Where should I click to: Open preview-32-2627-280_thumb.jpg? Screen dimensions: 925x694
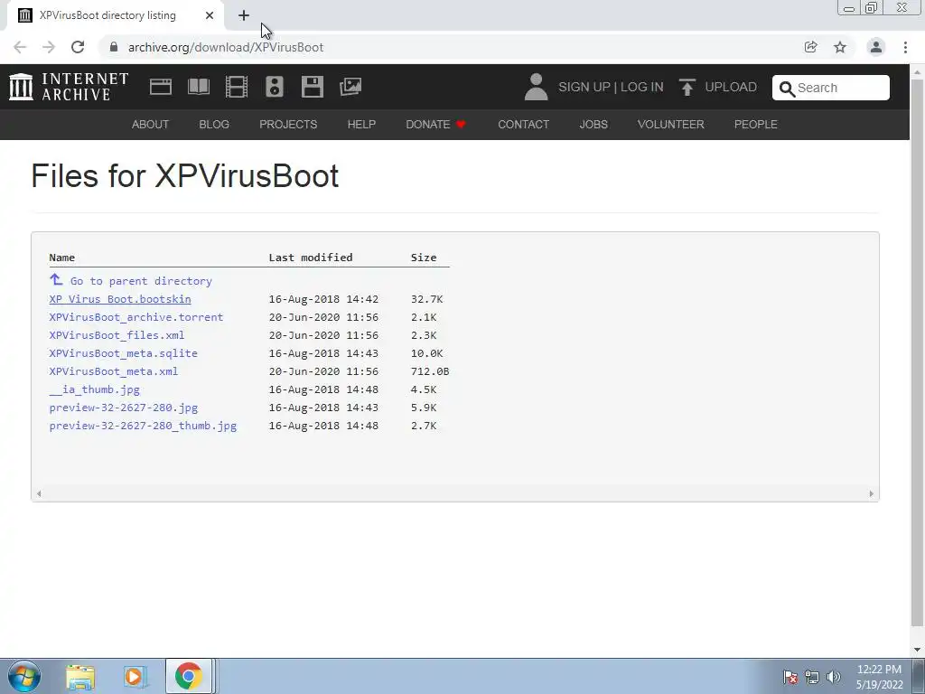click(x=143, y=426)
